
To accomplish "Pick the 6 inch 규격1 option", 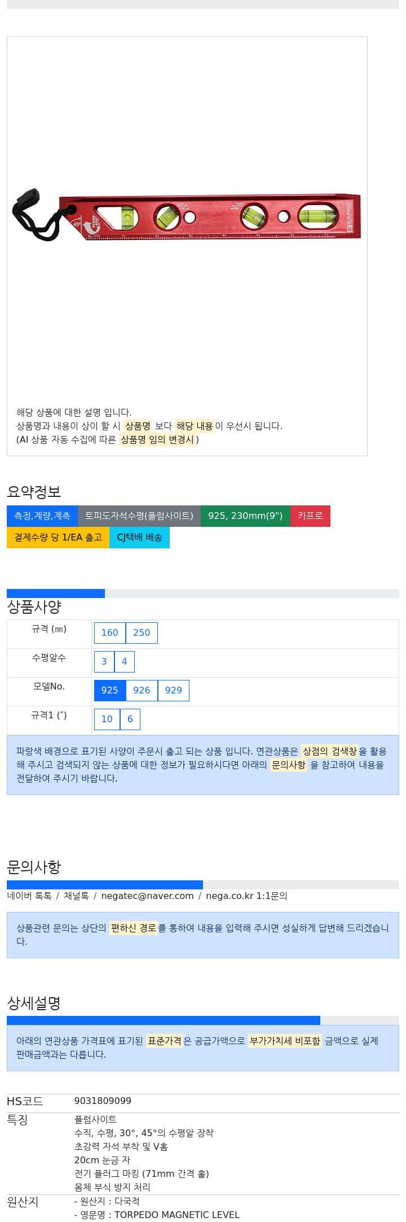I will point(130,719).
